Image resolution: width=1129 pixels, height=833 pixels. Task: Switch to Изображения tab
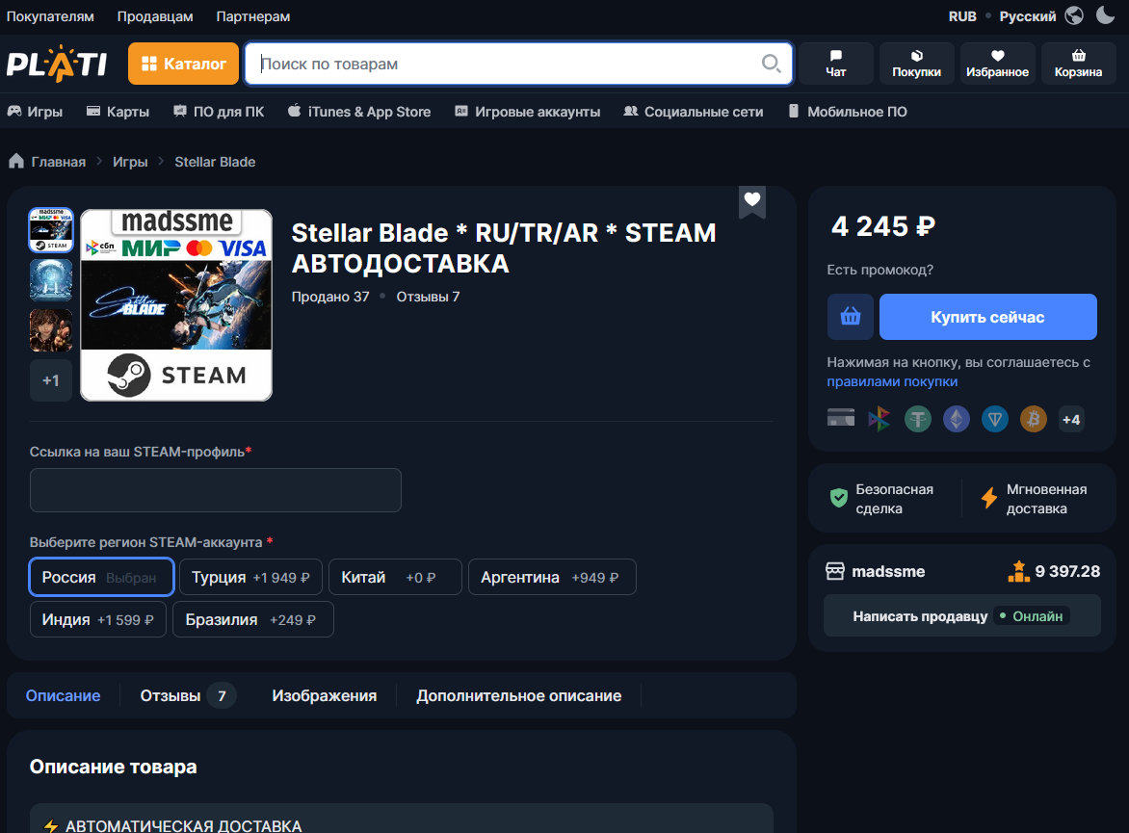click(x=324, y=695)
